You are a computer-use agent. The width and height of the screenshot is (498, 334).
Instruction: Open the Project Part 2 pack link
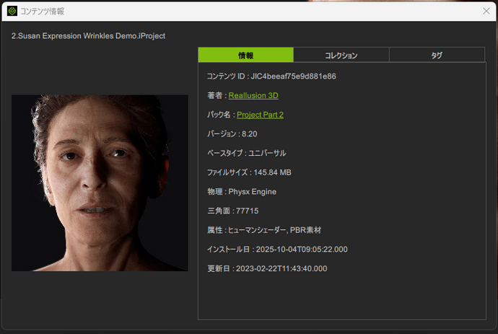(260, 115)
